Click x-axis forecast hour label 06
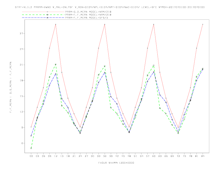 coord(44,156)
